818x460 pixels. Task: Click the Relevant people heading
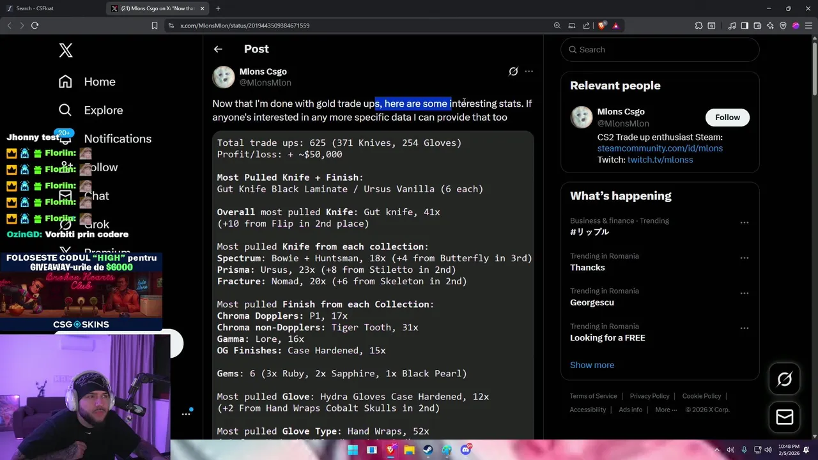coord(615,86)
